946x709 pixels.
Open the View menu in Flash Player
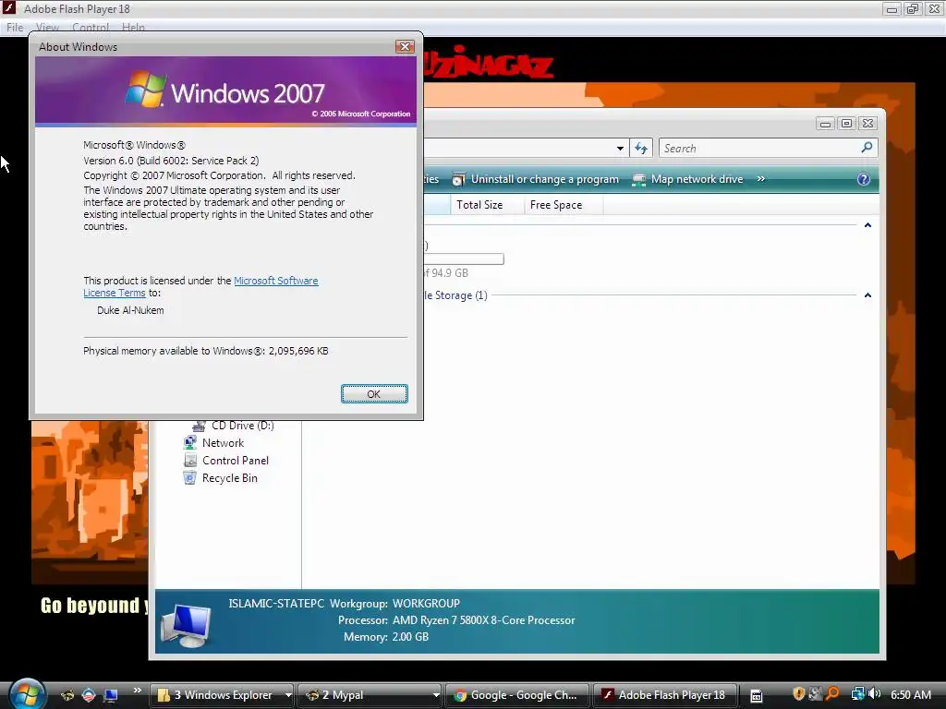[47, 27]
